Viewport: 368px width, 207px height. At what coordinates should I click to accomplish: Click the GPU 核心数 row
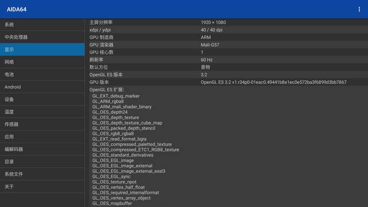227,52
